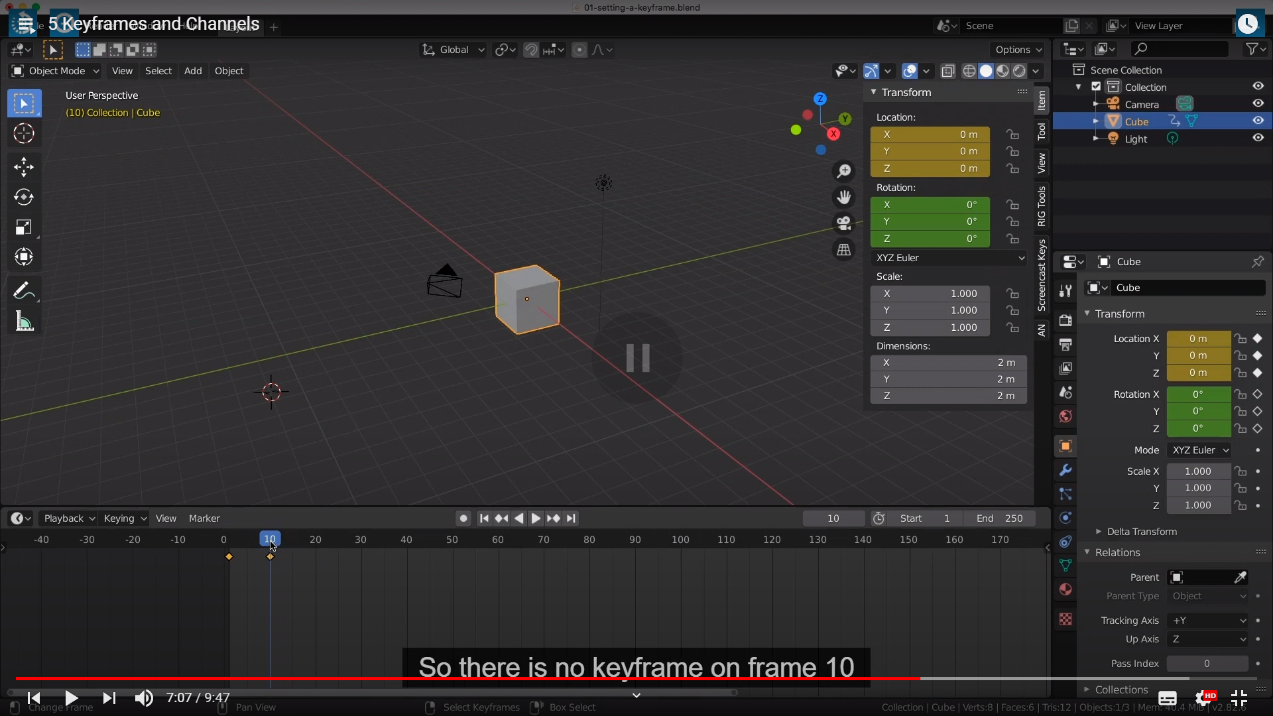The width and height of the screenshot is (1273, 716).
Task: Open the XYZ Euler rotation mode dropdown
Action: [x=949, y=258]
